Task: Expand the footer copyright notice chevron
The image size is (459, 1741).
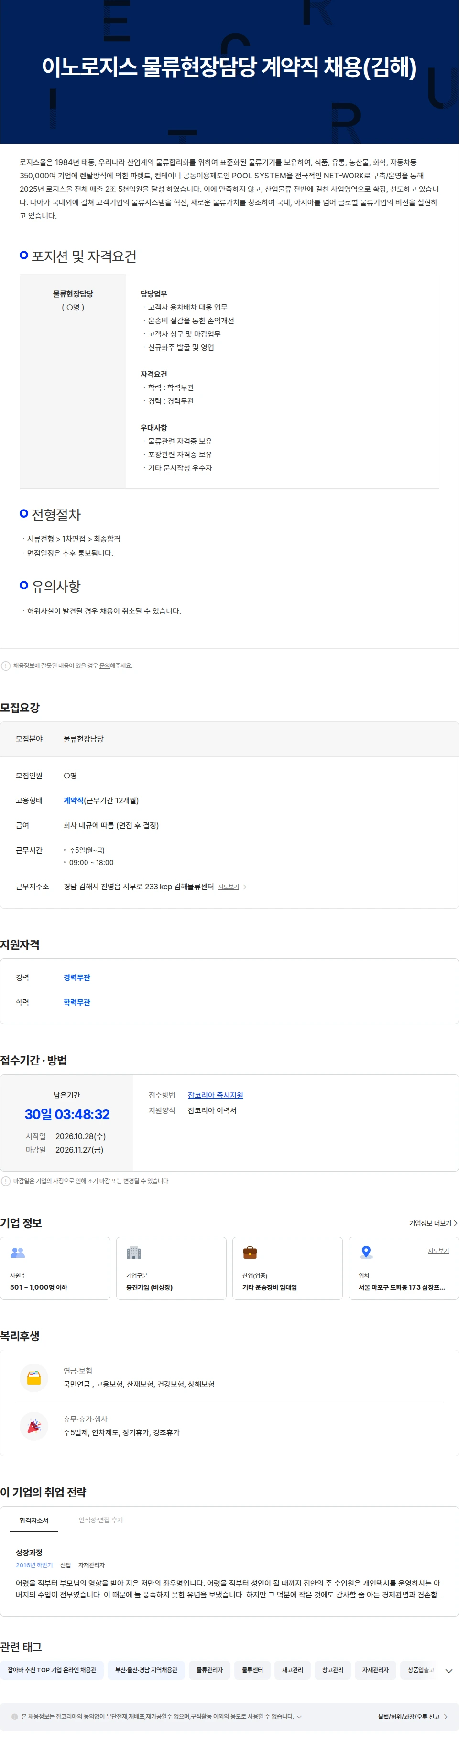Action: tap(299, 1716)
